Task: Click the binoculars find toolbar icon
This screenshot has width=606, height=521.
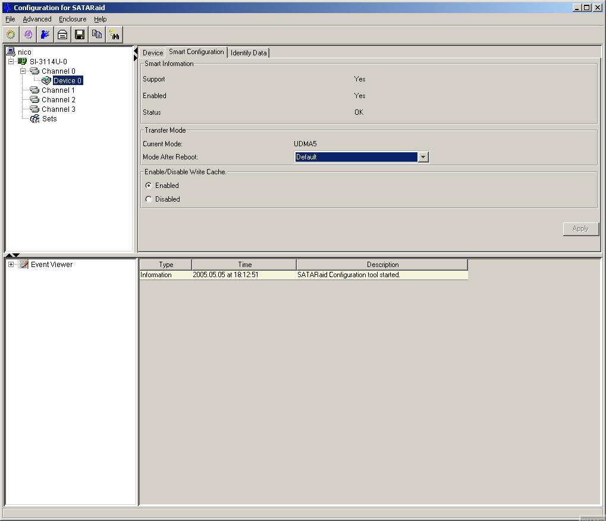Action: tap(114, 34)
